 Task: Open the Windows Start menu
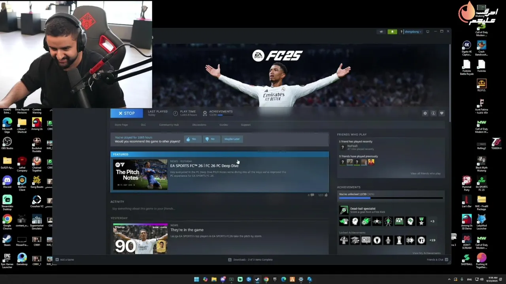pyautogui.click(x=196, y=279)
